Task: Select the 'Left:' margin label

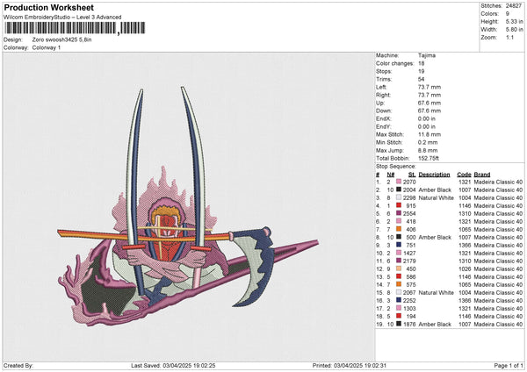Action: click(x=381, y=87)
